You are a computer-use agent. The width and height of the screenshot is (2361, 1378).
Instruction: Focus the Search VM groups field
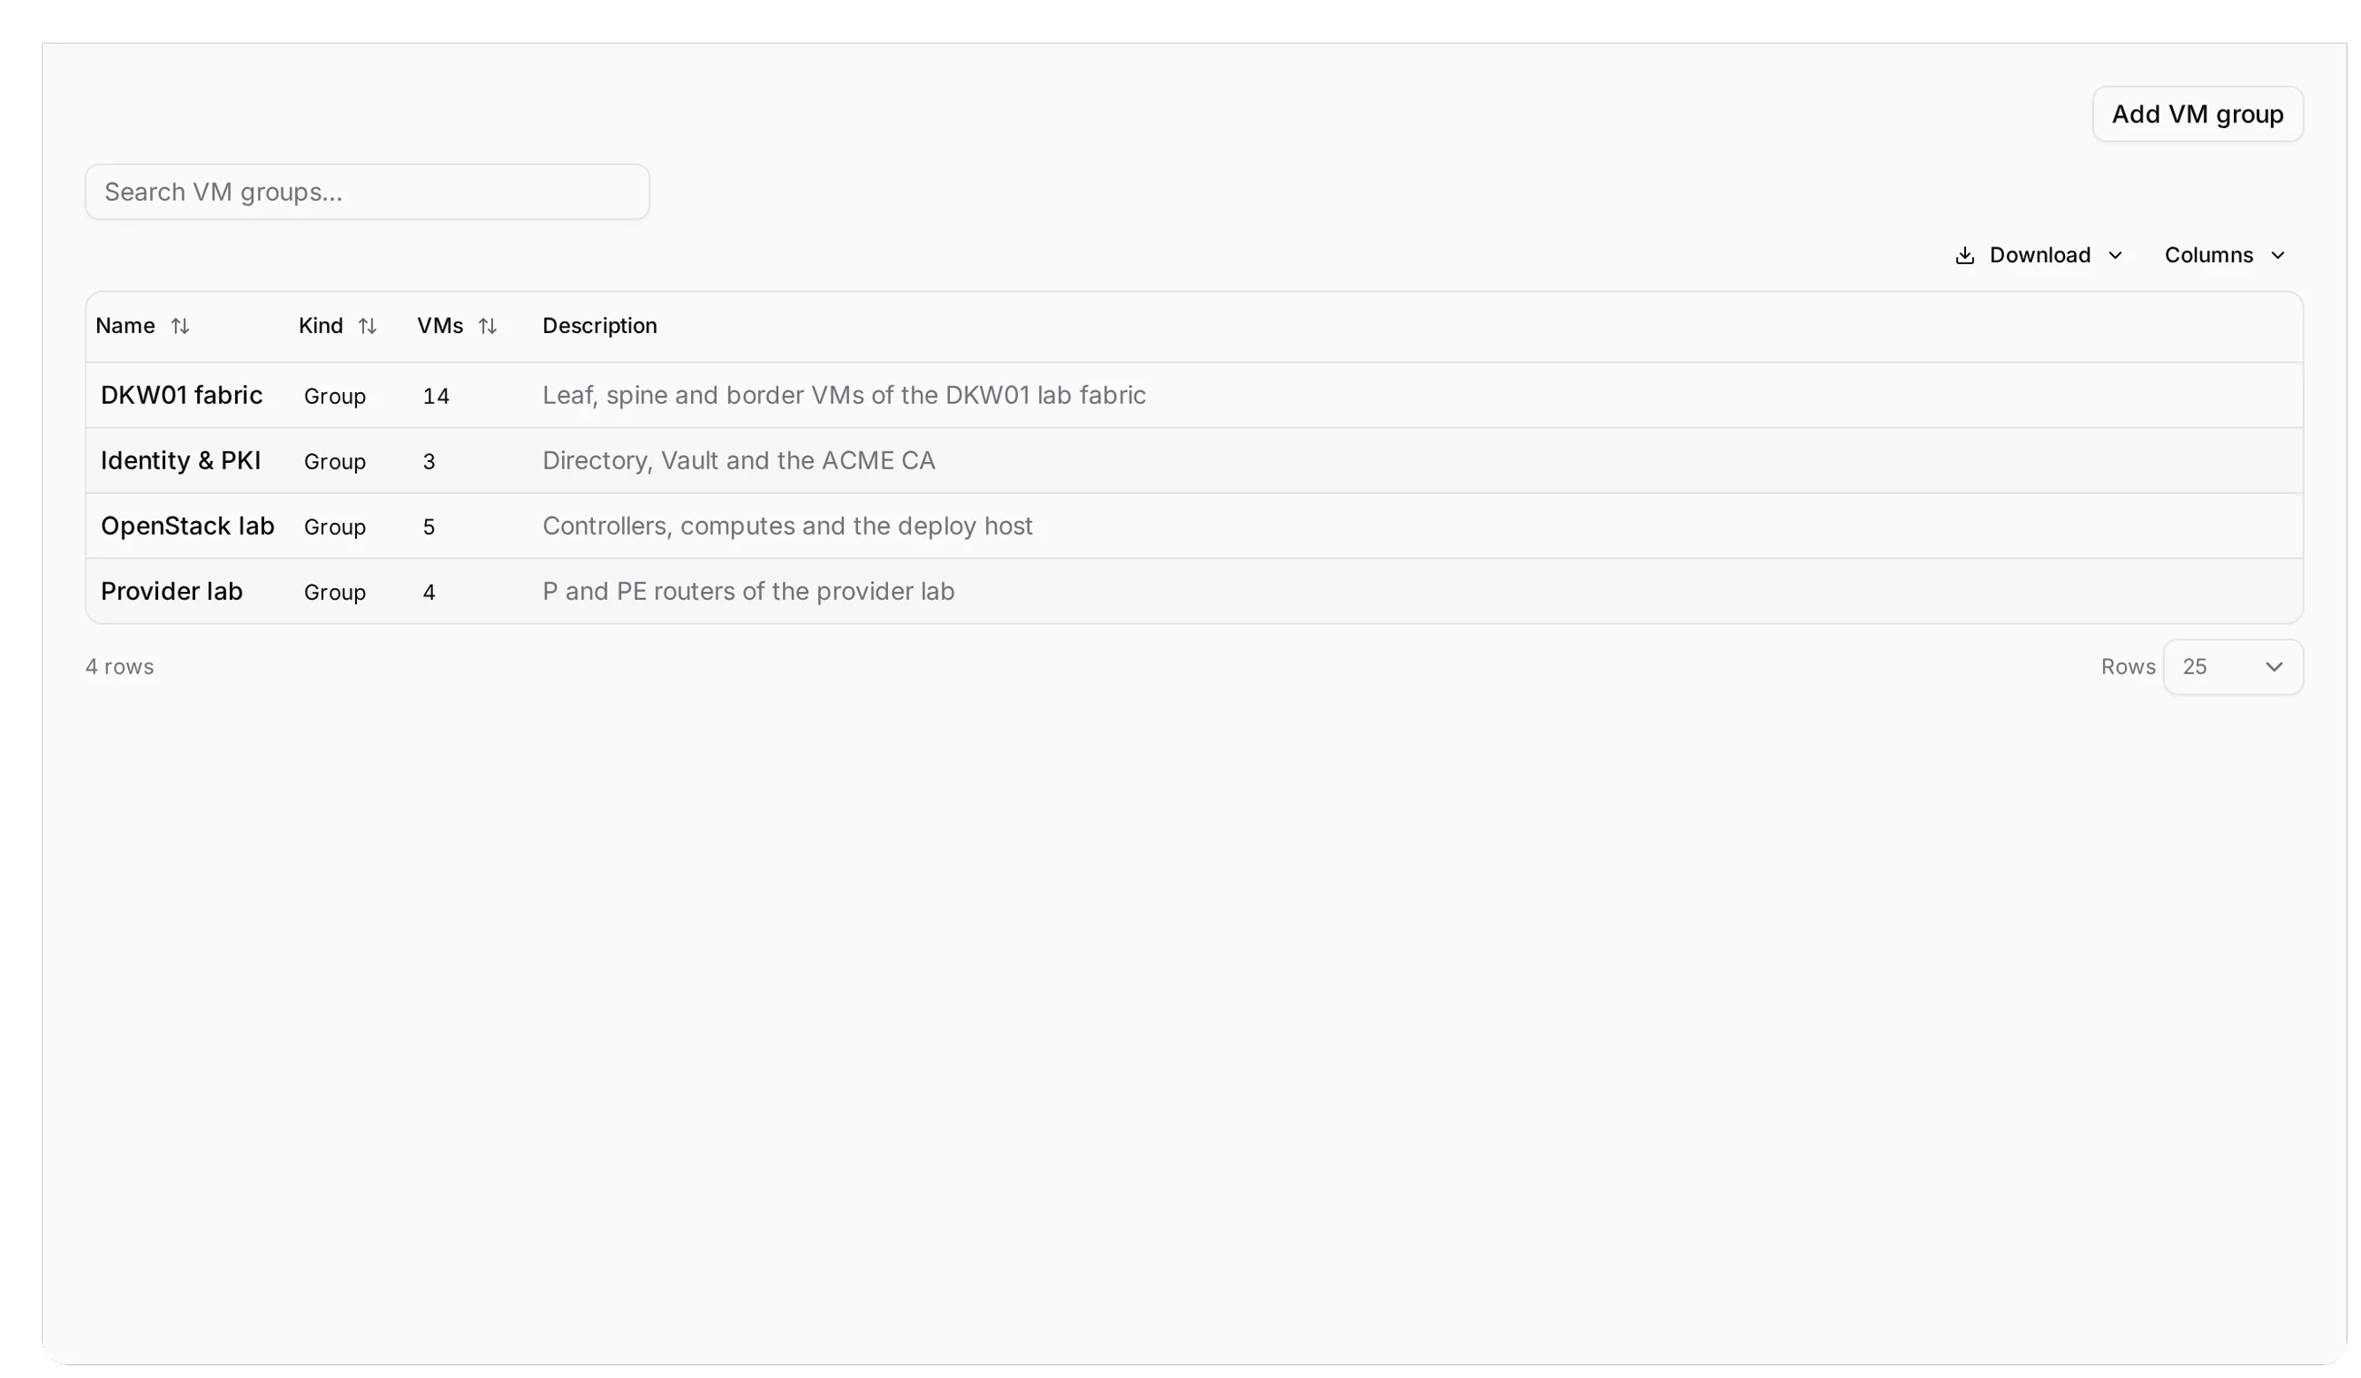tap(367, 192)
